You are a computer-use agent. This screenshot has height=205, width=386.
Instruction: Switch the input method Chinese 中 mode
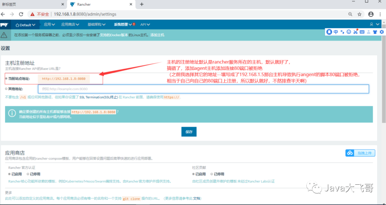click(336, 32)
